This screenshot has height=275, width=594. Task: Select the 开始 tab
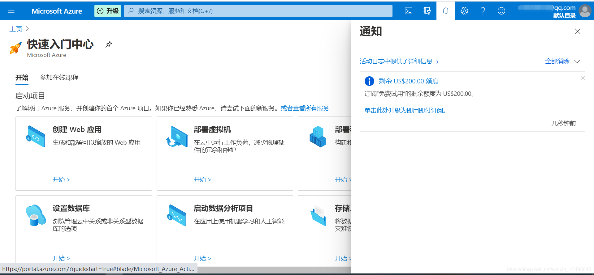(22, 78)
